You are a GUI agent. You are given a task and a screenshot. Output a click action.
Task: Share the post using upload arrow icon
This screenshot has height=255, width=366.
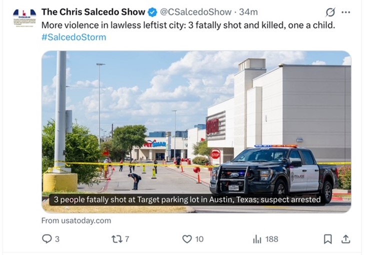tap(345, 239)
